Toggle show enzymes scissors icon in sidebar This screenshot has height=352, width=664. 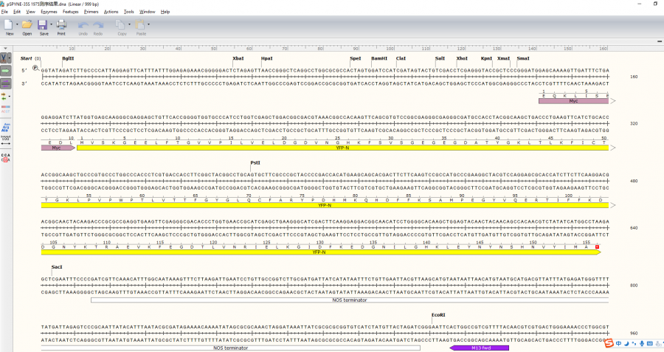tap(4, 58)
